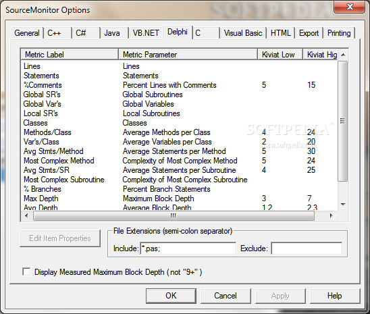Viewport: 370px width, 314px height.
Task: Open the Visual Basic tab
Action: pos(243,33)
